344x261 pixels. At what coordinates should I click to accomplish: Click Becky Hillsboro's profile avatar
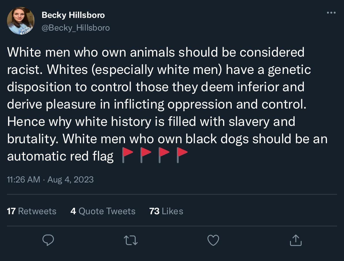pyautogui.click(x=21, y=21)
